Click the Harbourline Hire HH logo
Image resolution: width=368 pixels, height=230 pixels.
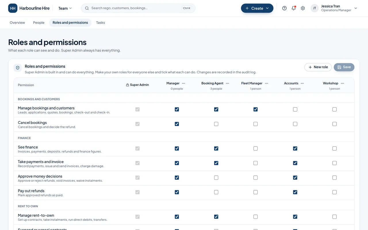[x=13, y=8]
